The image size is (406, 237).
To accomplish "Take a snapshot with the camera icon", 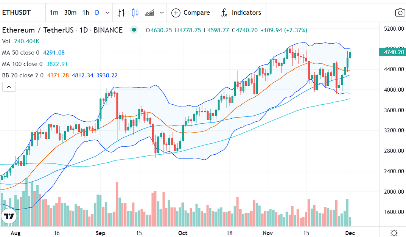I will click(400, 13).
